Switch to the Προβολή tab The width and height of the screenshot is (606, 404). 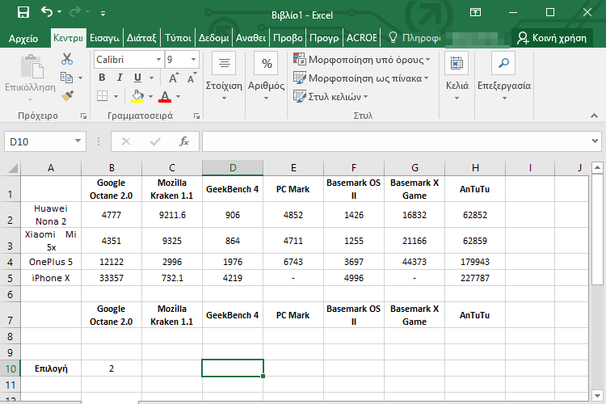click(288, 38)
